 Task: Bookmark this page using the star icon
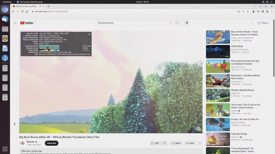tap(248, 12)
